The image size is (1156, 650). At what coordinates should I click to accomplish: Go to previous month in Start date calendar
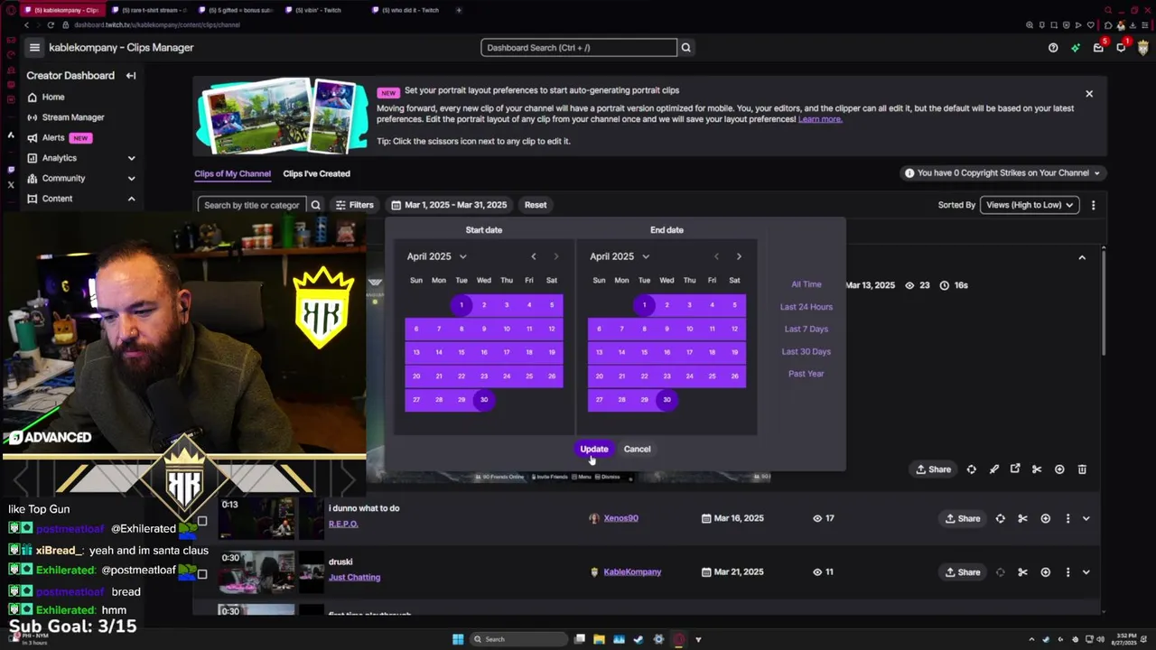point(534,256)
